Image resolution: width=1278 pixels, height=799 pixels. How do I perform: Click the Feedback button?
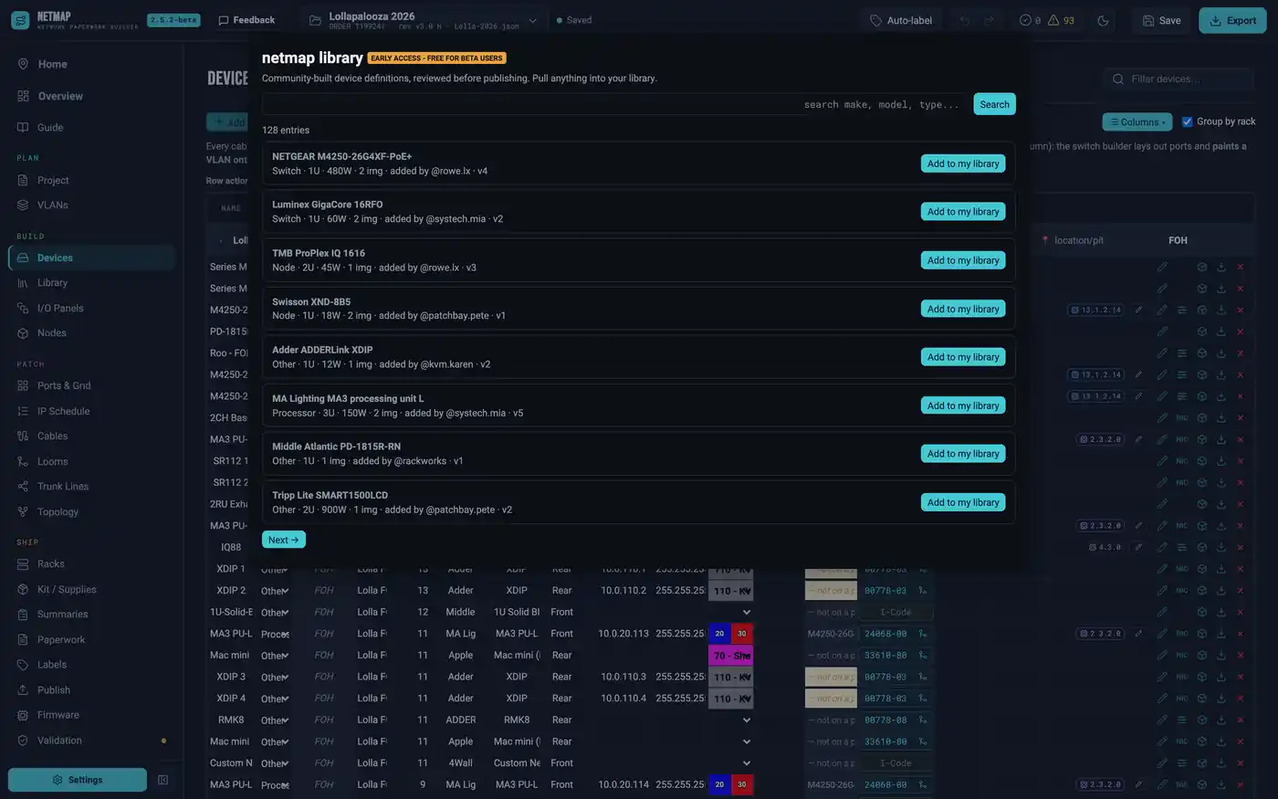pyautogui.click(x=246, y=20)
